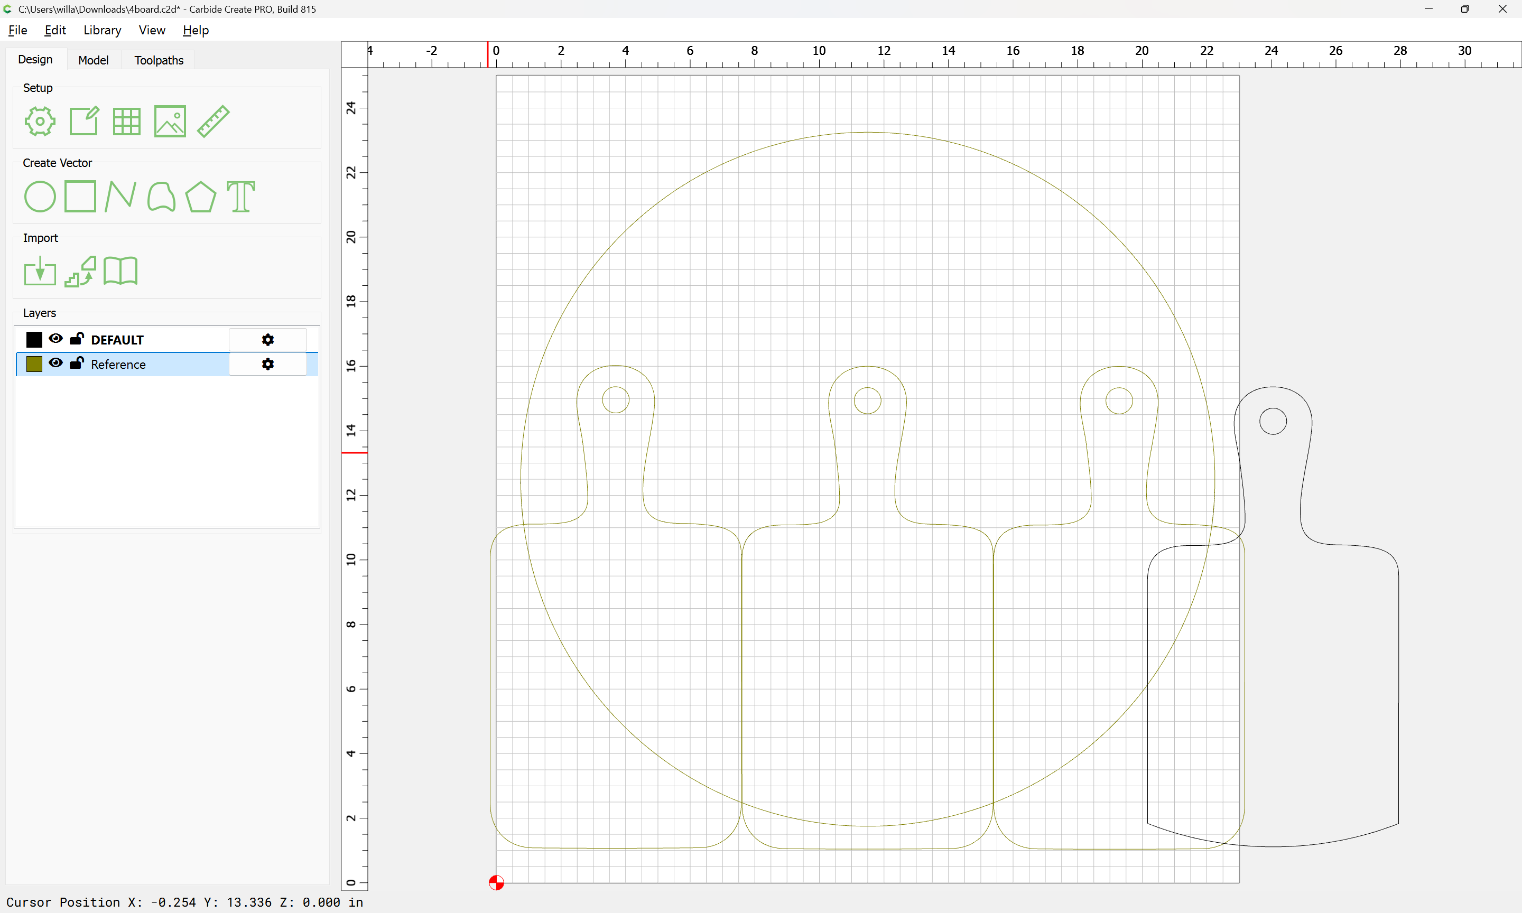Click the Trace image icon

coord(80,272)
